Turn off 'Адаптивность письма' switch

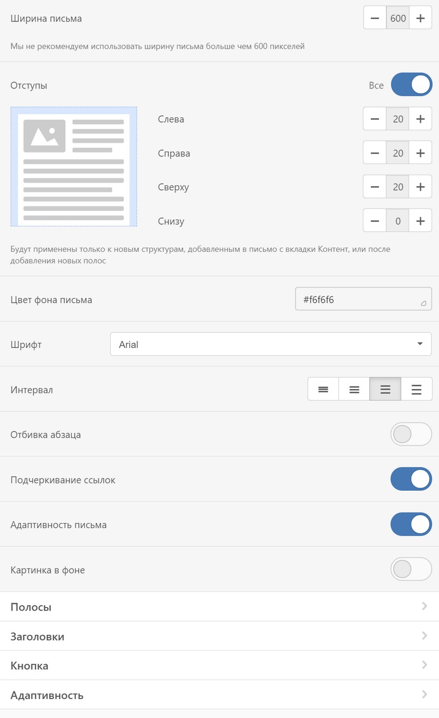click(x=411, y=524)
